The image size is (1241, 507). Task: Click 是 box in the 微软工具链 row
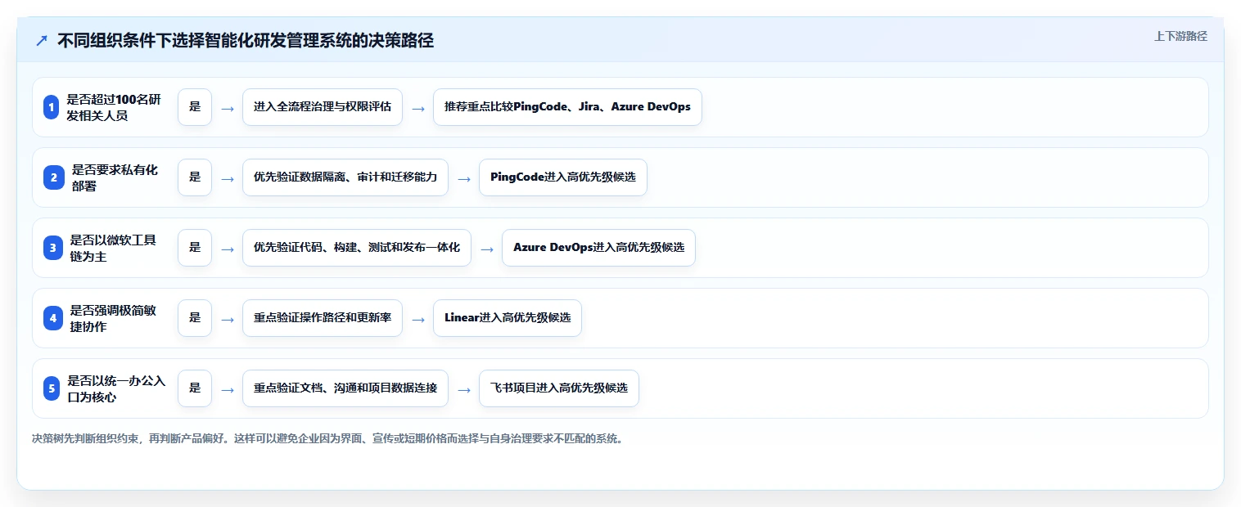point(195,248)
